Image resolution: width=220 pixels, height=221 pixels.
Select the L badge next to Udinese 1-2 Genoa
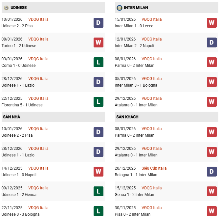(98, 191)
